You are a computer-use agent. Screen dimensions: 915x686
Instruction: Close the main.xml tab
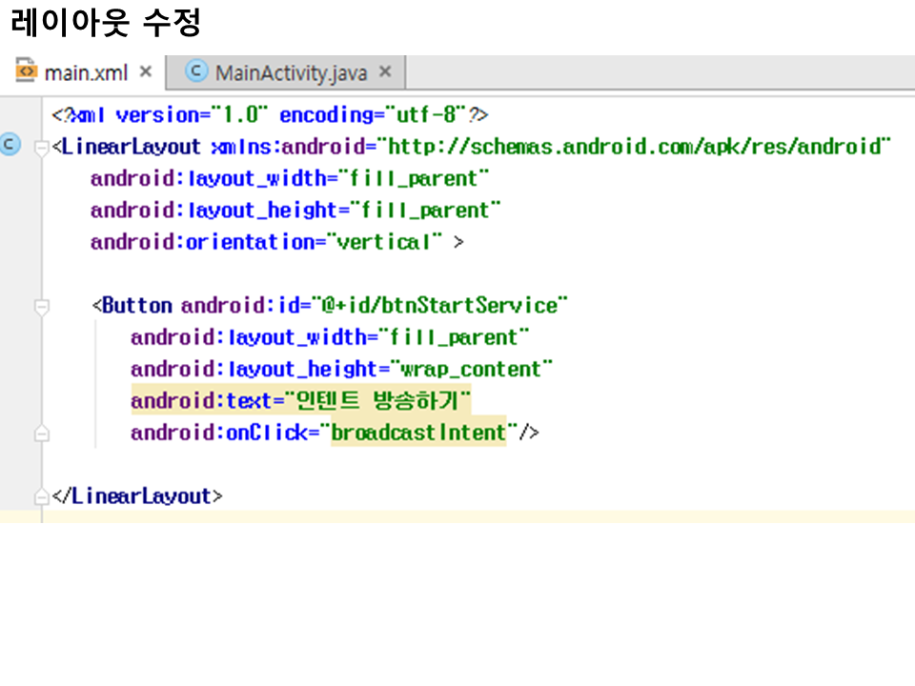146,72
